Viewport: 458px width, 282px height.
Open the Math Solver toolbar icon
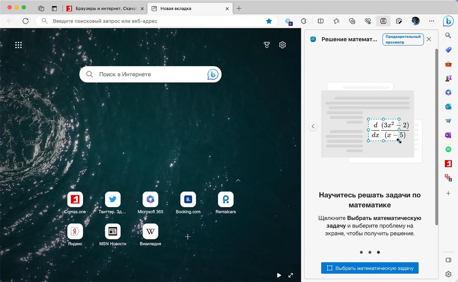click(383, 21)
